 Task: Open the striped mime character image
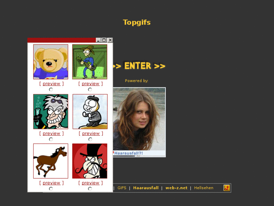coord(90,112)
